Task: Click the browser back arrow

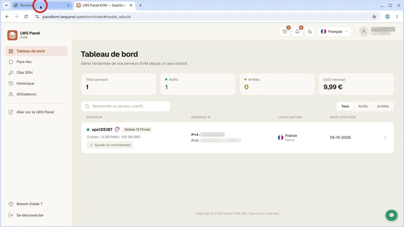Action: tap(7, 17)
